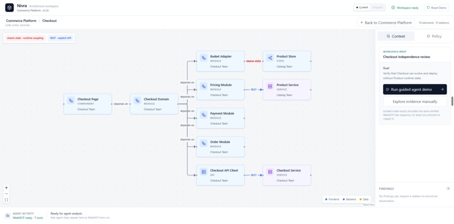The width and height of the screenshot is (454, 224).
Task: Click the Reset Demo button
Action: pos(437,8)
